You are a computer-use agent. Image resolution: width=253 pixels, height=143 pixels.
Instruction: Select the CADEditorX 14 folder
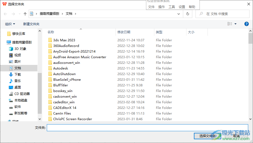click(x=64, y=108)
